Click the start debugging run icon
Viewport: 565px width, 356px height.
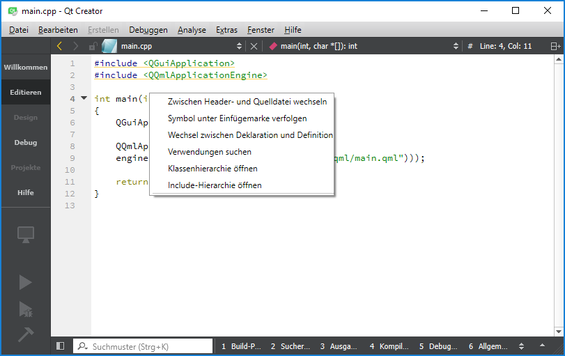point(26,309)
